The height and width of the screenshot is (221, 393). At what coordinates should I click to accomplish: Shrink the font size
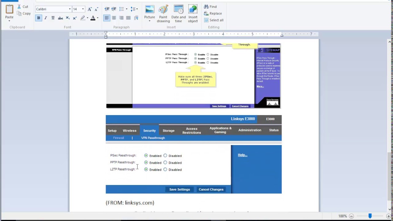point(96,9)
